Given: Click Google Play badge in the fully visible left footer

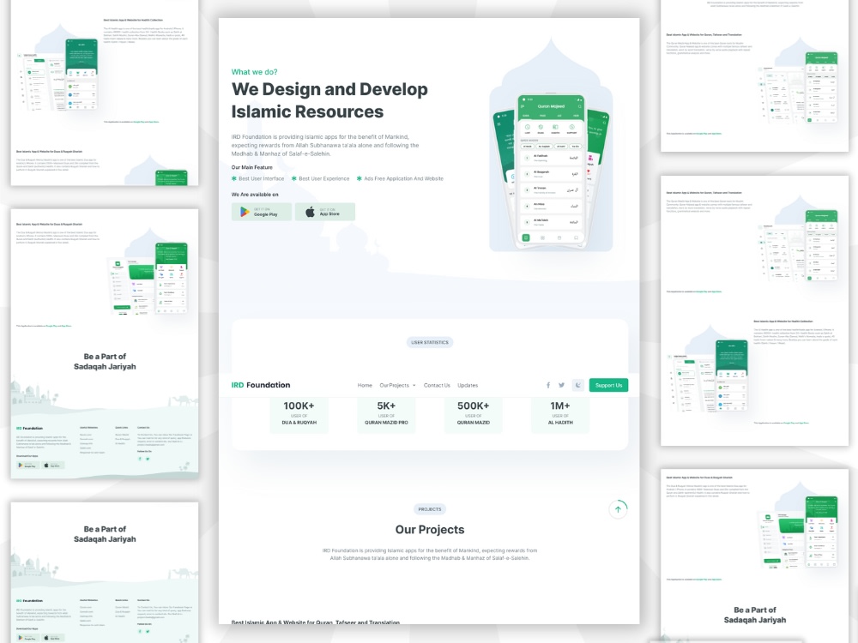Looking at the screenshot, I should pos(27,466).
